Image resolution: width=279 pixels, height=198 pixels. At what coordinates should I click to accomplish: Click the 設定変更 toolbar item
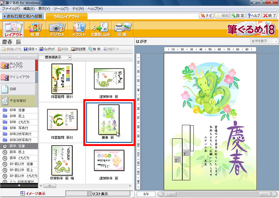coord(78,49)
